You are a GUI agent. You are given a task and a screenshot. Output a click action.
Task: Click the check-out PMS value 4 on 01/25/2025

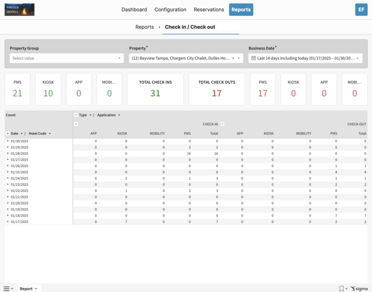click(x=336, y=172)
